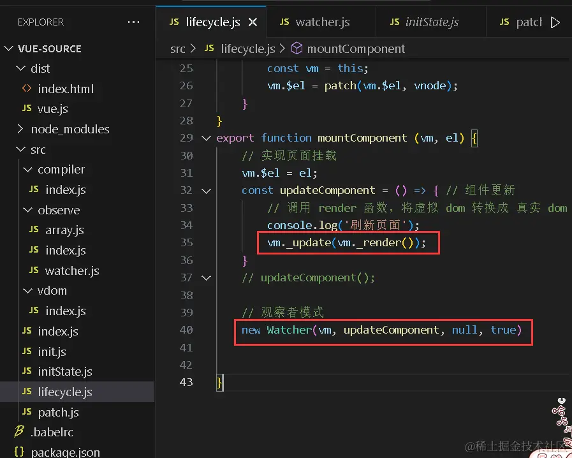Click src in the breadcrumb path
This screenshot has width=572, height=458.
(x=178, y=48)
